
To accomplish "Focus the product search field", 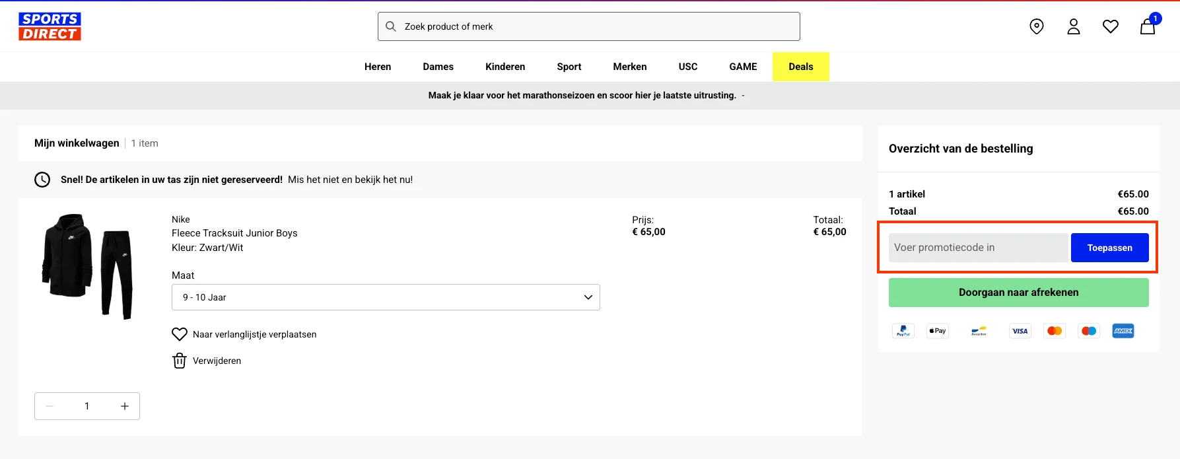I will [x=589, y=26].
